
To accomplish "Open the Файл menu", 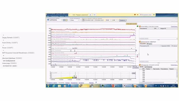I will point(48,16).
